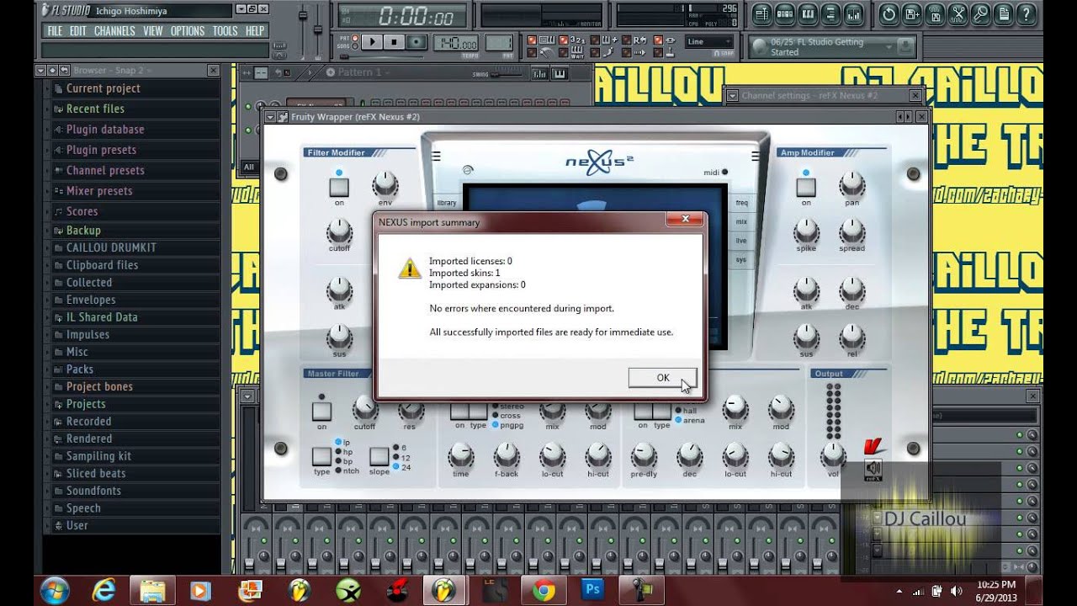The height and width of the screenshot is (606, 1077).
Task: Open the Nexus right hamburger menu icon
Action: pos(755,156)
